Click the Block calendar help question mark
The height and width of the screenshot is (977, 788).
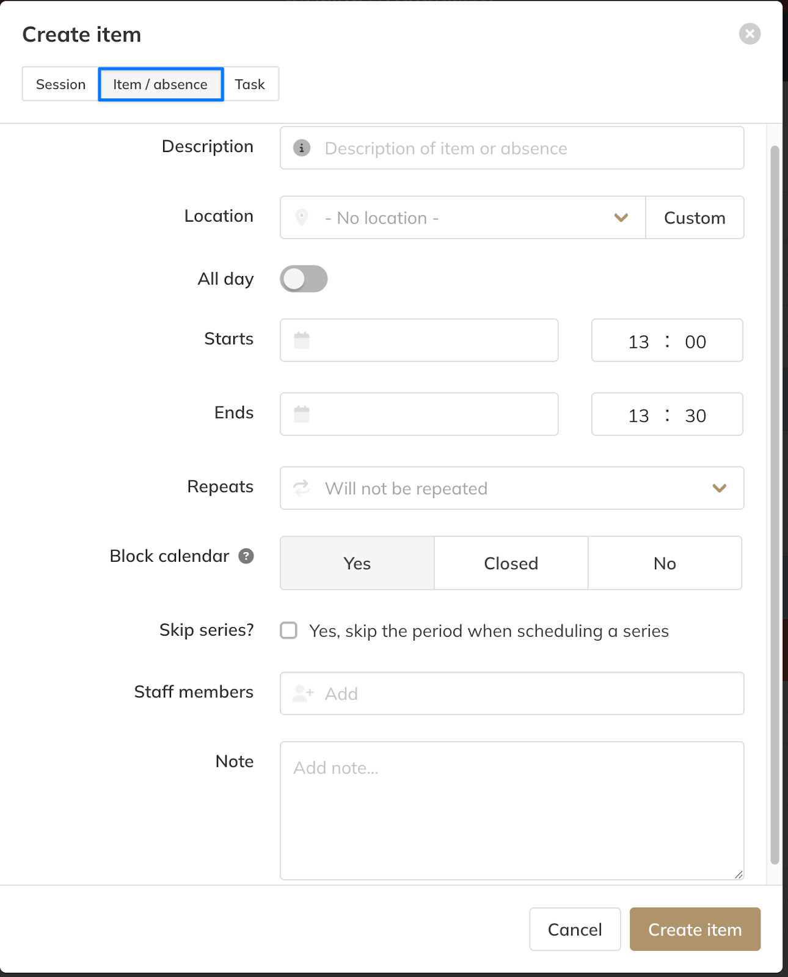coord(246,556)
